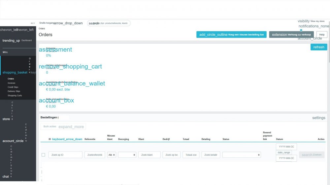The width and height of the screenshot is (330, 185).
Task: Click the account_box net profit icon
Action: click(56, 100)
